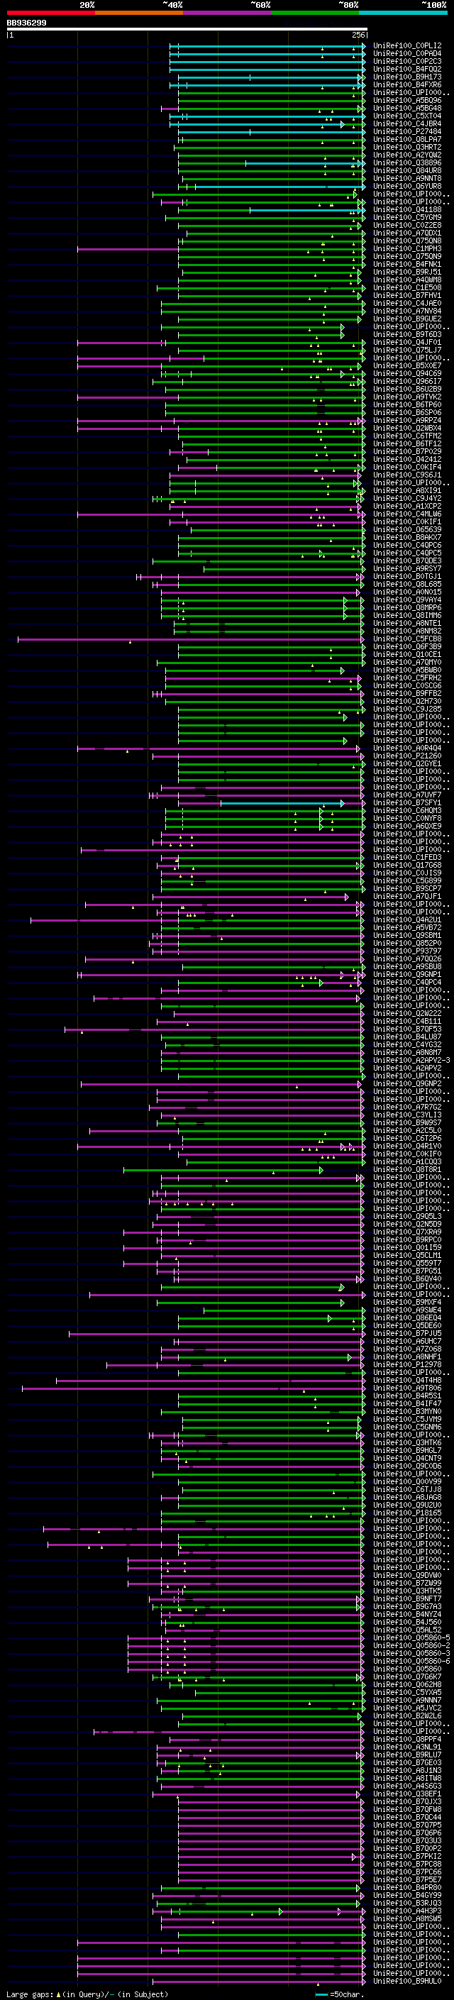
Task: Click the UniRef100_A2APV2-3 label
Action: point(411,1061)
